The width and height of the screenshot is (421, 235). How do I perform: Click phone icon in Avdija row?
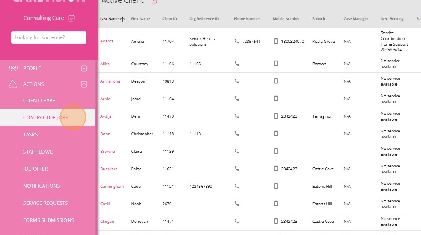(x=237, y=116)
